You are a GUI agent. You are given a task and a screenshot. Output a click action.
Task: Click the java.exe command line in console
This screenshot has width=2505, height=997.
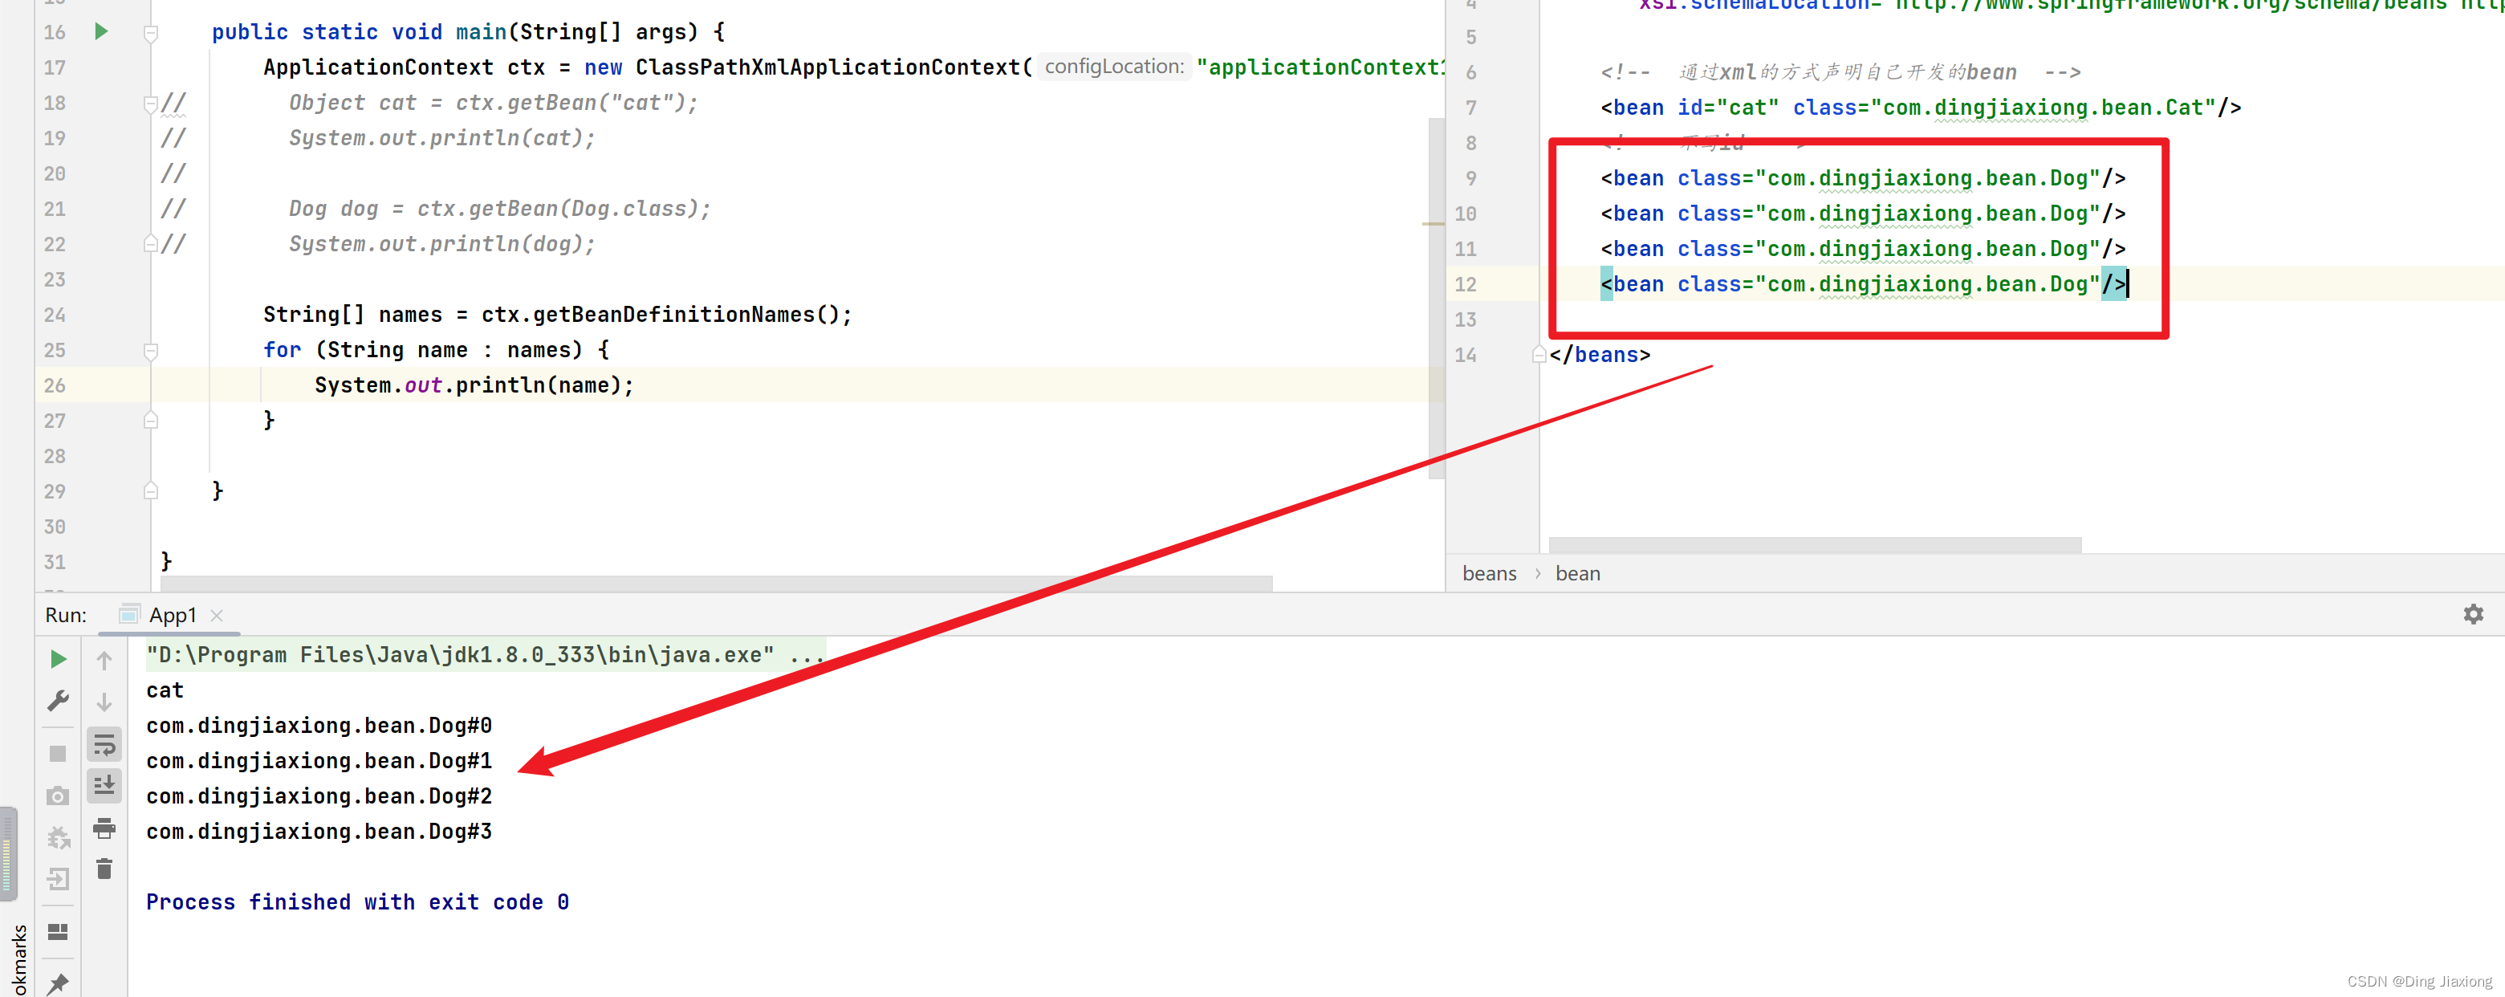pos(486,654)
